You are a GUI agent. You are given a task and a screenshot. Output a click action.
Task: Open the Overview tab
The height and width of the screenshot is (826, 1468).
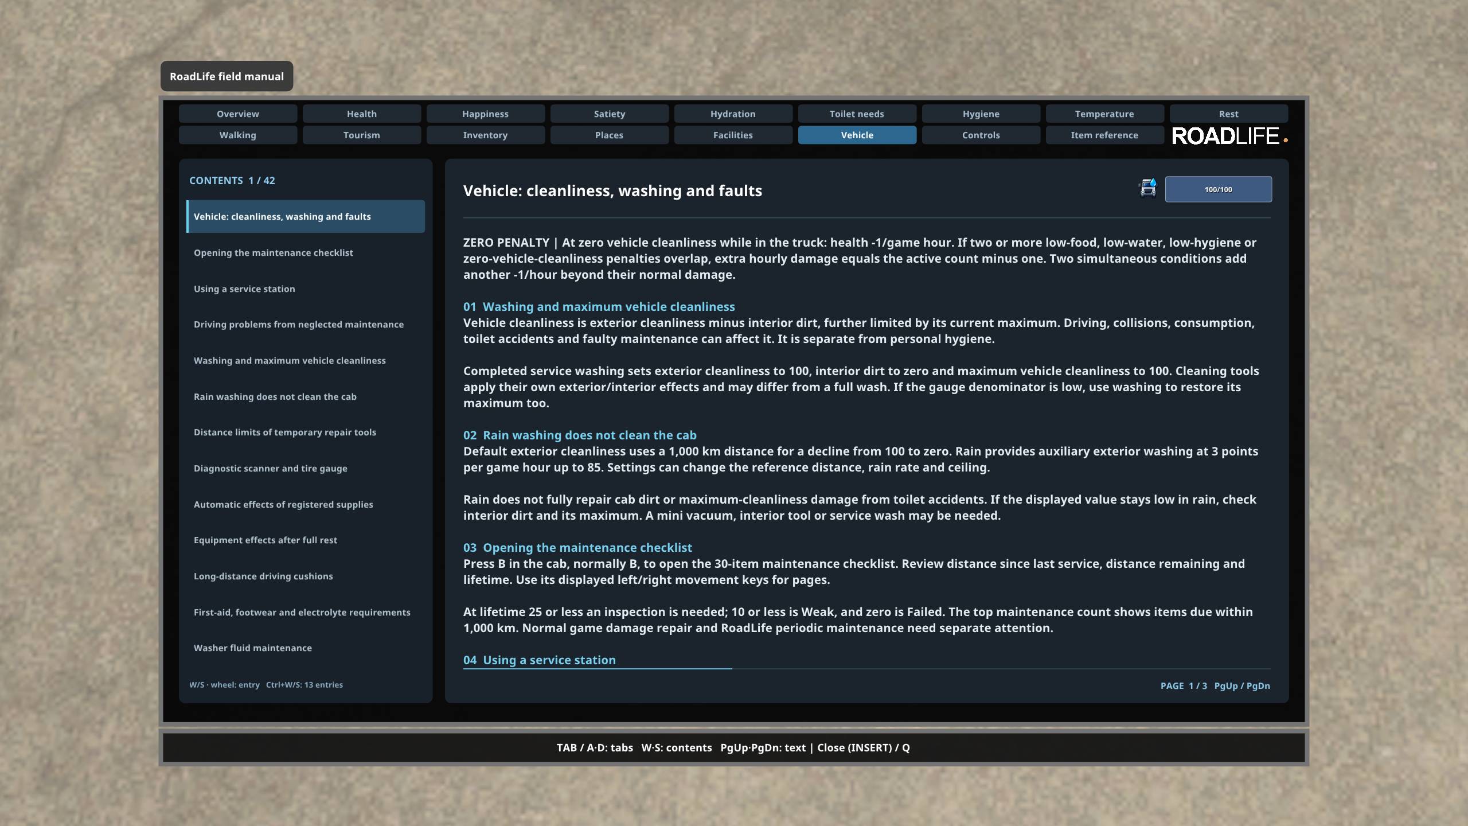pyautogui.click(x=238, y=114)
